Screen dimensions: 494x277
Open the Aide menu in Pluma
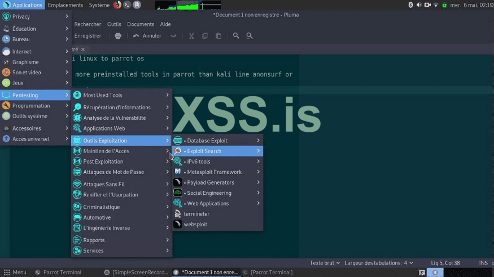[165, 24]
